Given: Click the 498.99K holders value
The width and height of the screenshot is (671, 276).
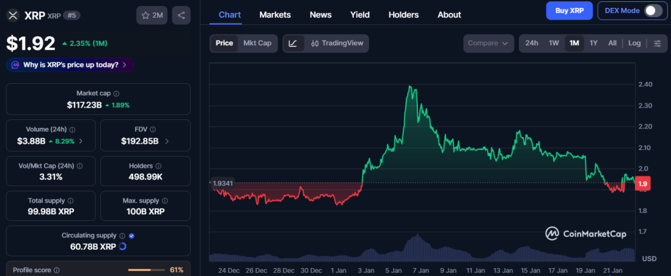Looking at the screenshot, I should 145,176.
